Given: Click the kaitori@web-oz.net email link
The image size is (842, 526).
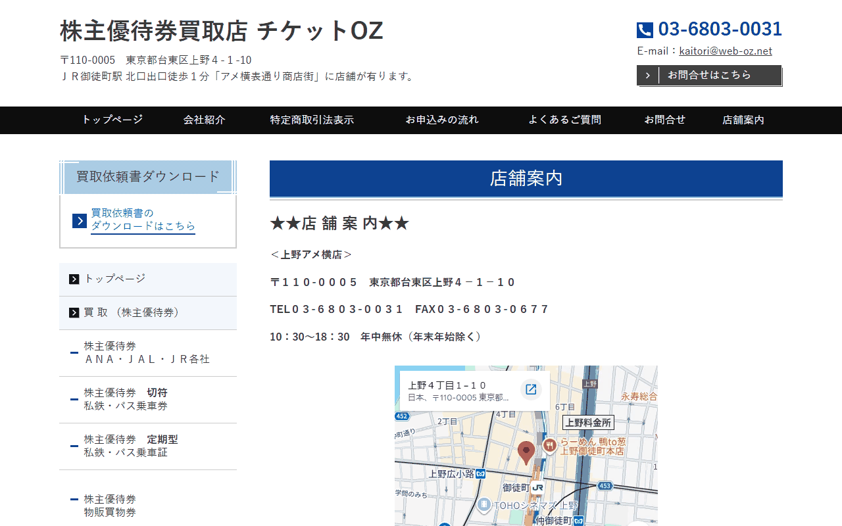Looking at the screenshot, I should (726, 51).
